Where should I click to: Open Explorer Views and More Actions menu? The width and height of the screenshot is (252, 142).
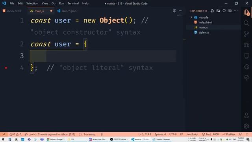[236, 11]
